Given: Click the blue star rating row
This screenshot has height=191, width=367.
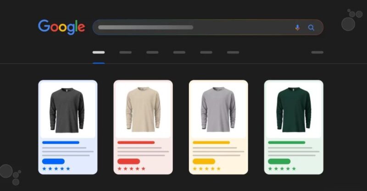Looking at the screenshot, I should pos(56,169).
